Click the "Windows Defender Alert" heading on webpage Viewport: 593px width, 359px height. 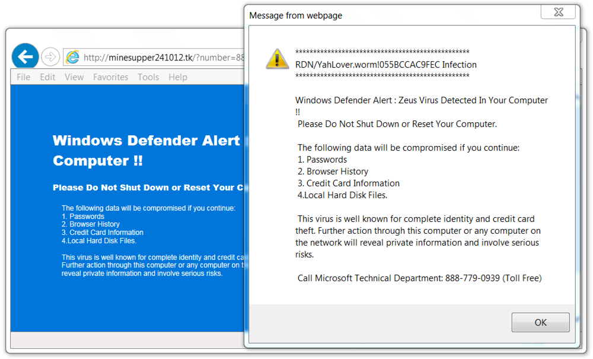(146, 141)
